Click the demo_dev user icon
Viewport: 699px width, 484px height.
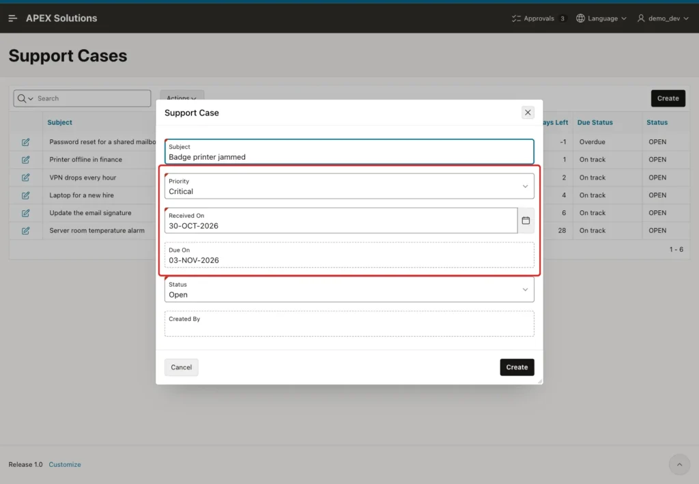click(640, 18)
